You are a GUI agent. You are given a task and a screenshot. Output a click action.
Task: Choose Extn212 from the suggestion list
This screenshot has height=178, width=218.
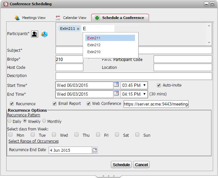110,45
